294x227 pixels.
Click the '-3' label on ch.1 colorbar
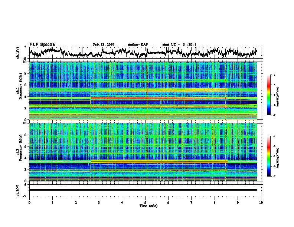(274, 75)
